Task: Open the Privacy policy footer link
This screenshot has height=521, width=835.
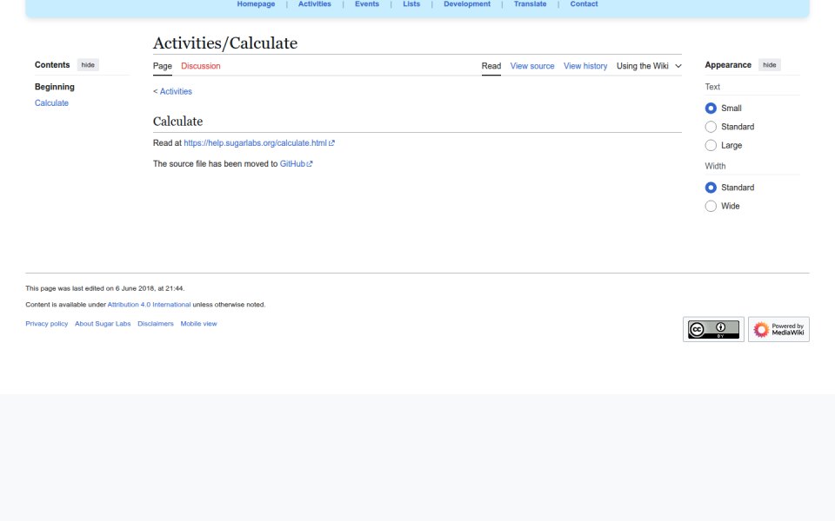Action: coord(47,324)
